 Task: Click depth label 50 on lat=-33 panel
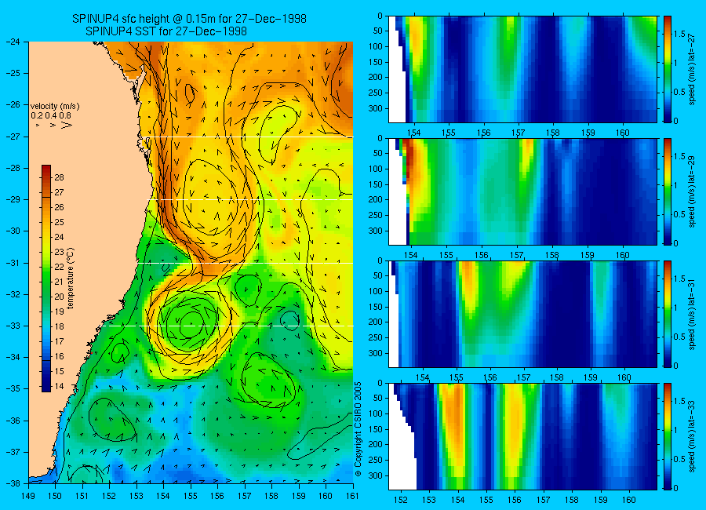tap(377, 399)
